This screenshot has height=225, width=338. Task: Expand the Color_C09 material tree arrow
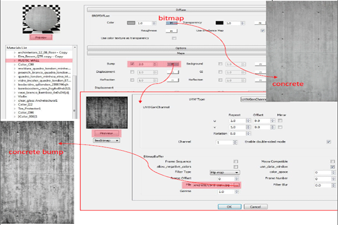pyautogui.click(x=15, y=65)
